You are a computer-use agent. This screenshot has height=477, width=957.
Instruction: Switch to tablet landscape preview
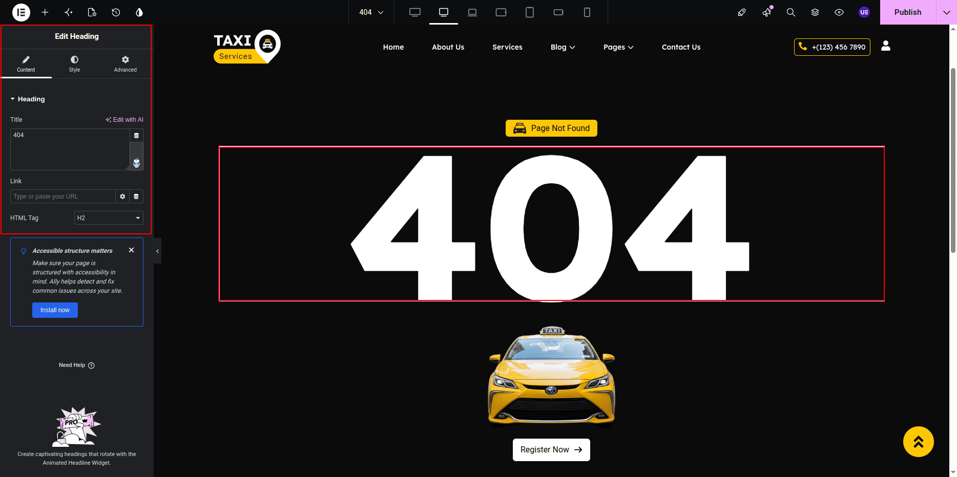tap(501, 12)
